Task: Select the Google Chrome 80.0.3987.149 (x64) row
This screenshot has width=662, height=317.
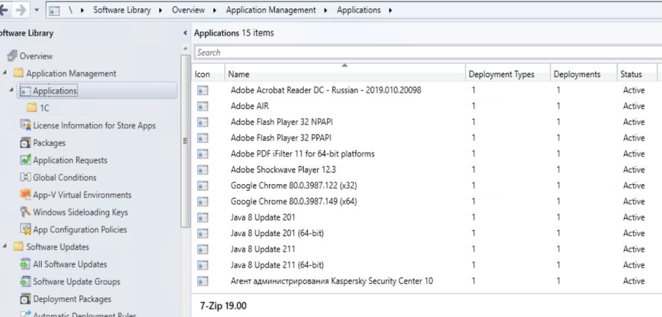Action: [x=426, y=201]
